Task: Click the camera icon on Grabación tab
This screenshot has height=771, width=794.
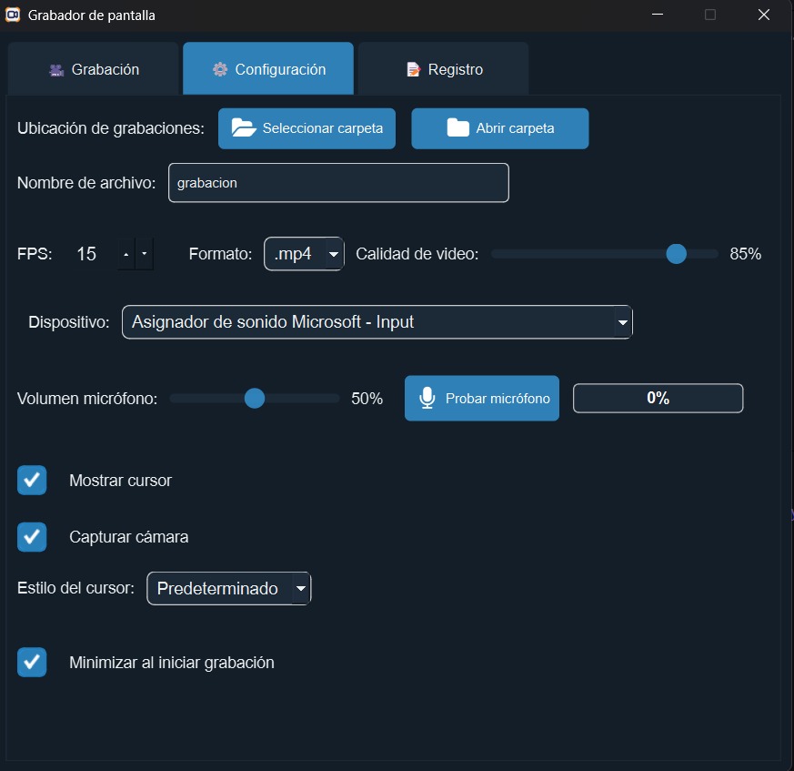Action: point(56,69)
